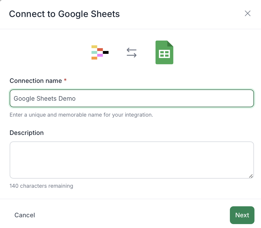
Task: Click the yellow block in the app logo
Action: tap(94, 47)
